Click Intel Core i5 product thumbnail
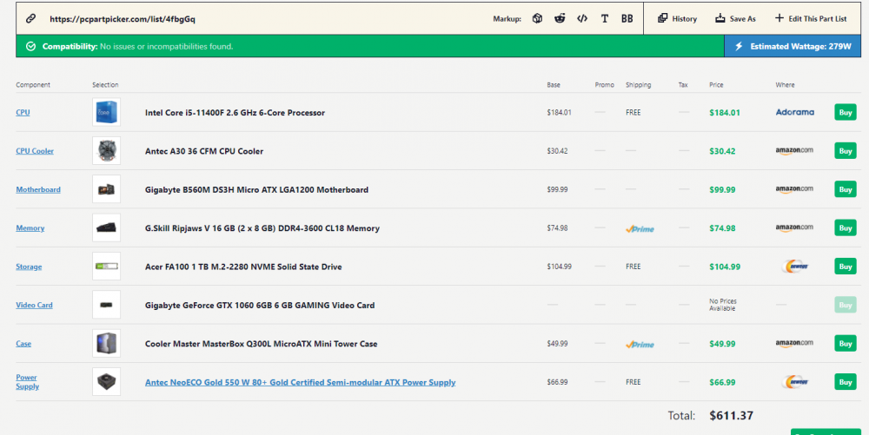This screenshot has width=869, height=435. (x=106, y=112)
